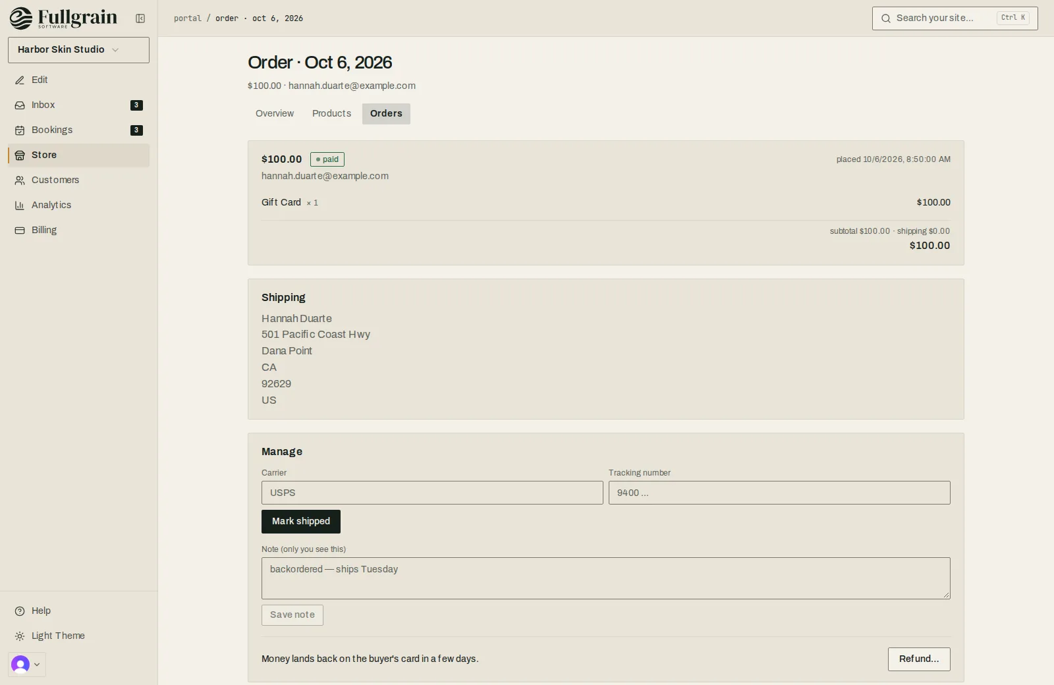Click the Customers people icon

[x=20, y=180]
